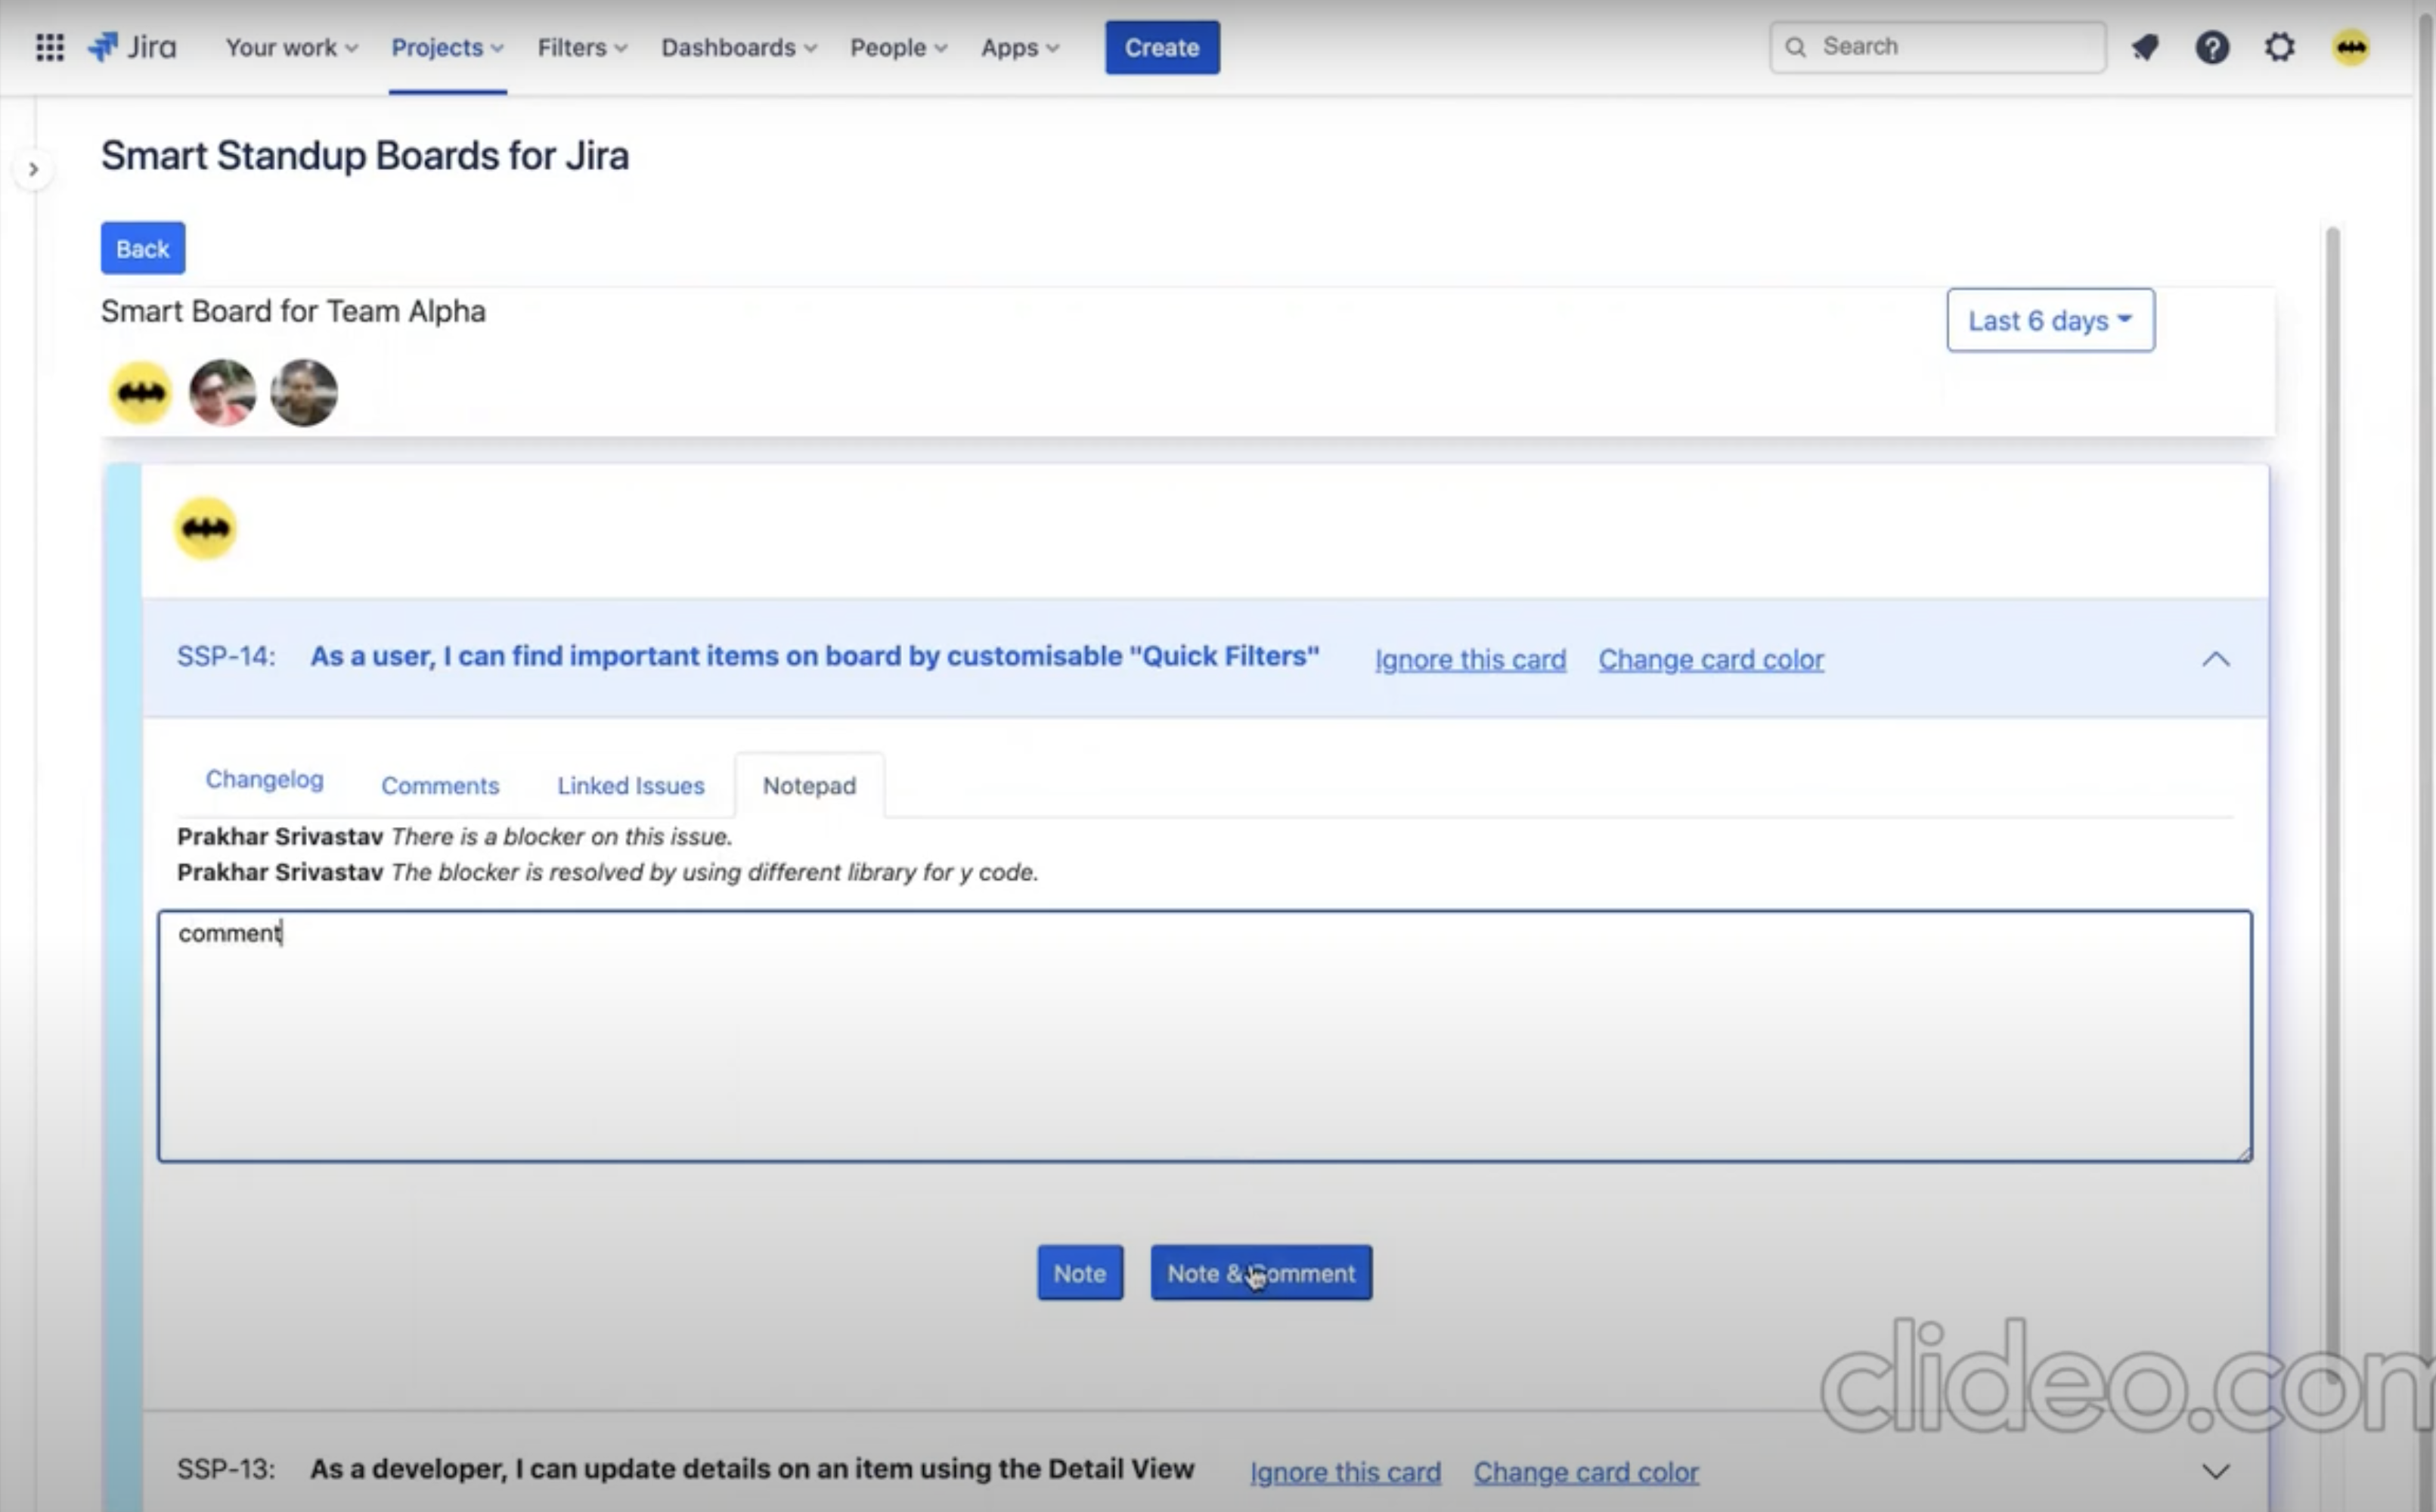Screen dimensions: 2436x1512
Task: Select the second team member avatar
Action: click(222, 393)
